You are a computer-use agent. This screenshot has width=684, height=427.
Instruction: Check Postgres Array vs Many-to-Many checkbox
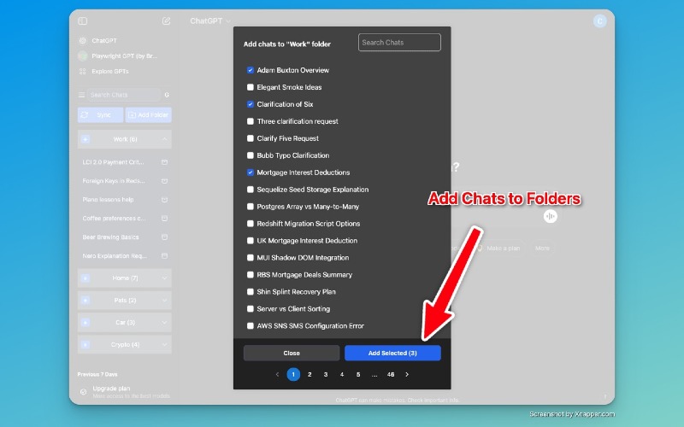[250, 207]
